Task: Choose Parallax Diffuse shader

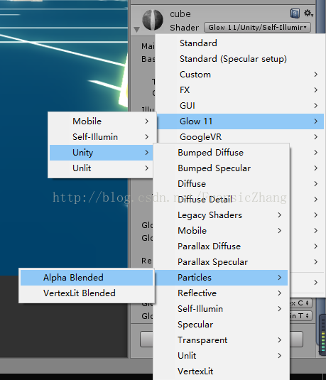Action: pyautogui.click(x=221, y=246)
